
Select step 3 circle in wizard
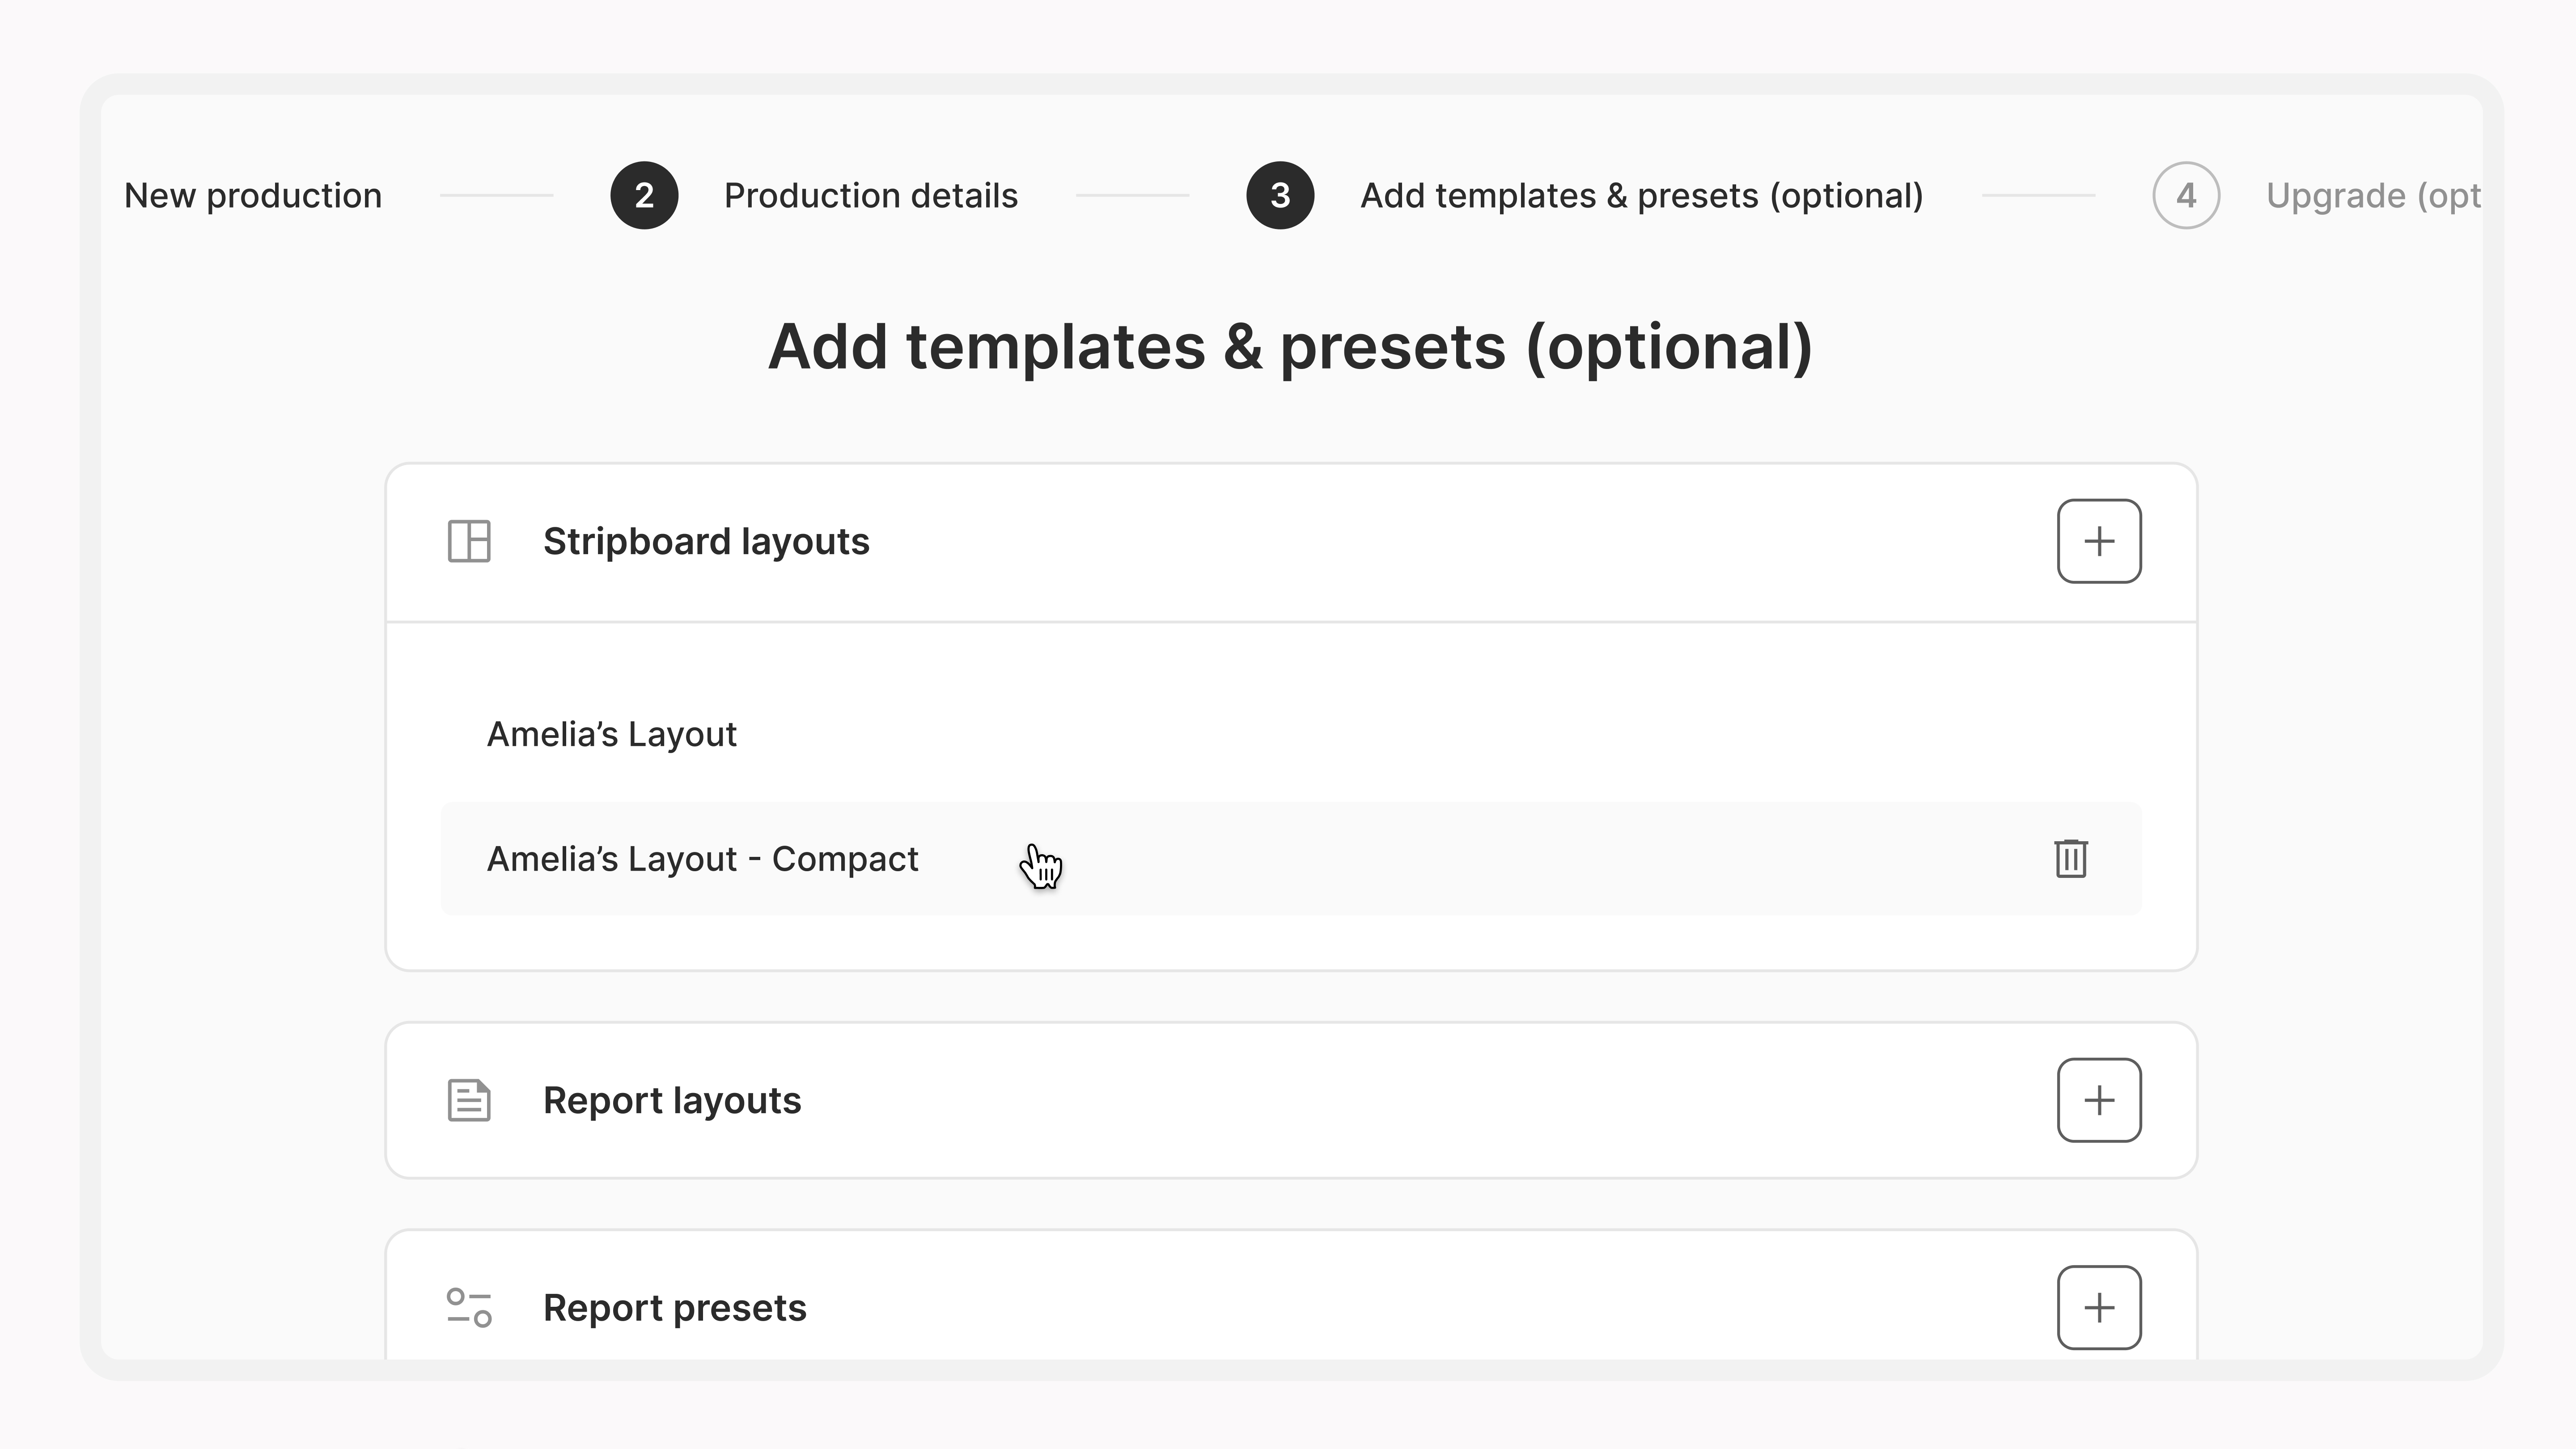(x=1280, y=195)
